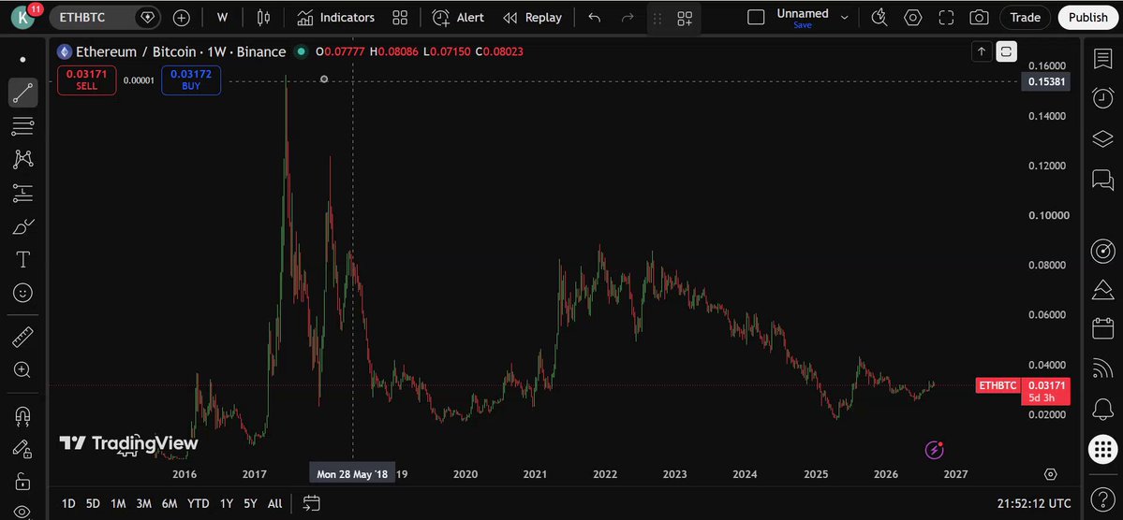Open the notifications bell panel

[1103, 409]
